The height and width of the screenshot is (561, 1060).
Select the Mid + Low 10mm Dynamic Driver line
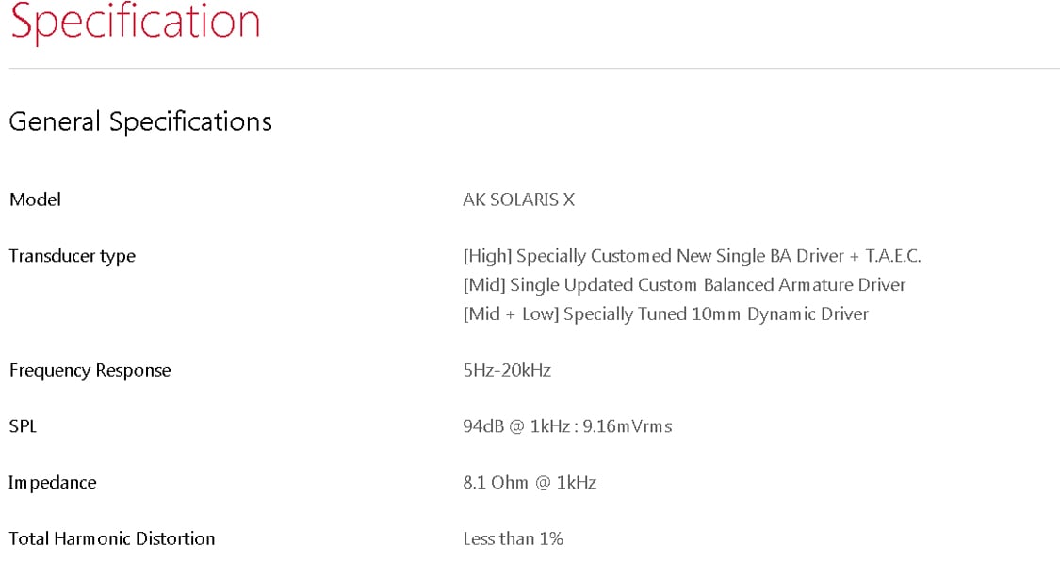tap(666, 314)
